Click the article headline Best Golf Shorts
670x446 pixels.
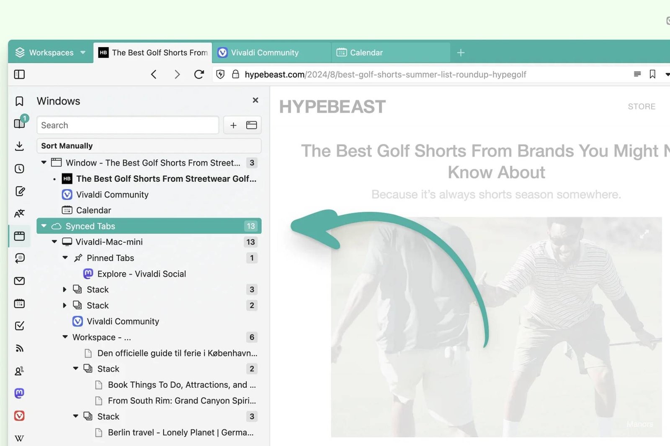click(x=485, y=161)
